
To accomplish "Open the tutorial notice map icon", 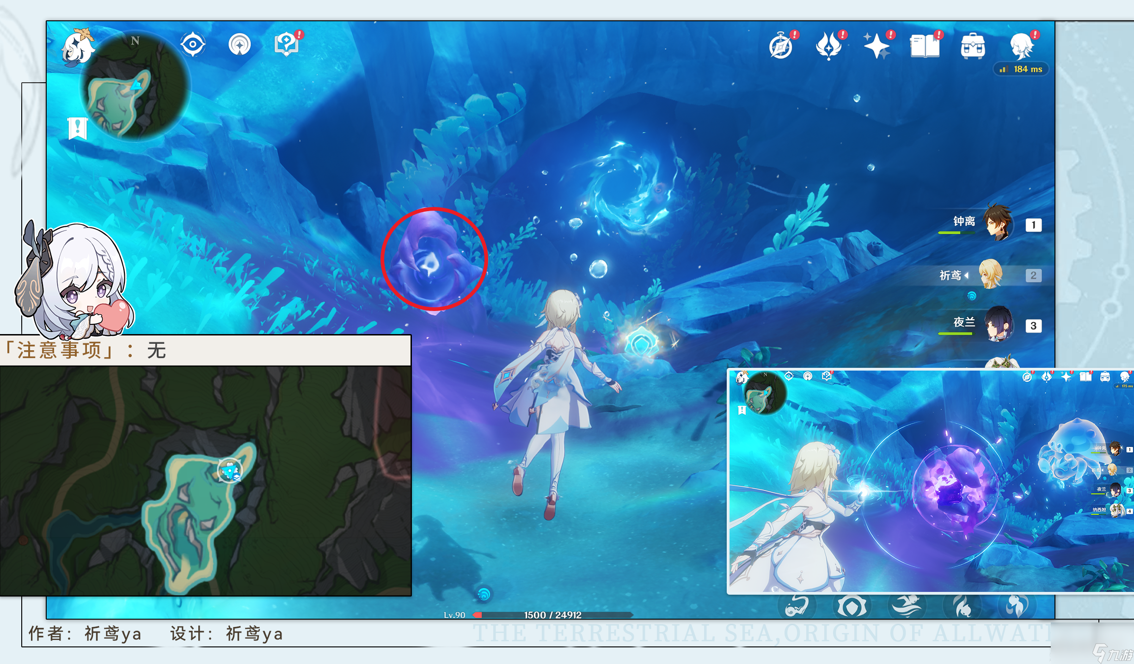I will click(288, 44).
